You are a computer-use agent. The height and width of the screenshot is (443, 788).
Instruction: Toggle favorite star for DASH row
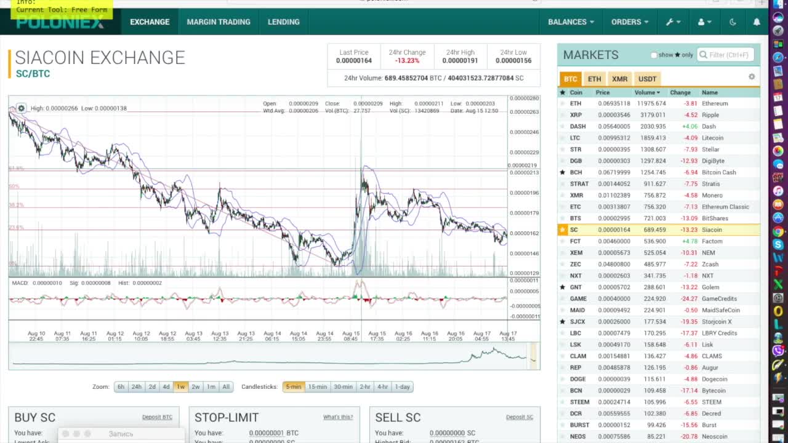coord(562,126)
